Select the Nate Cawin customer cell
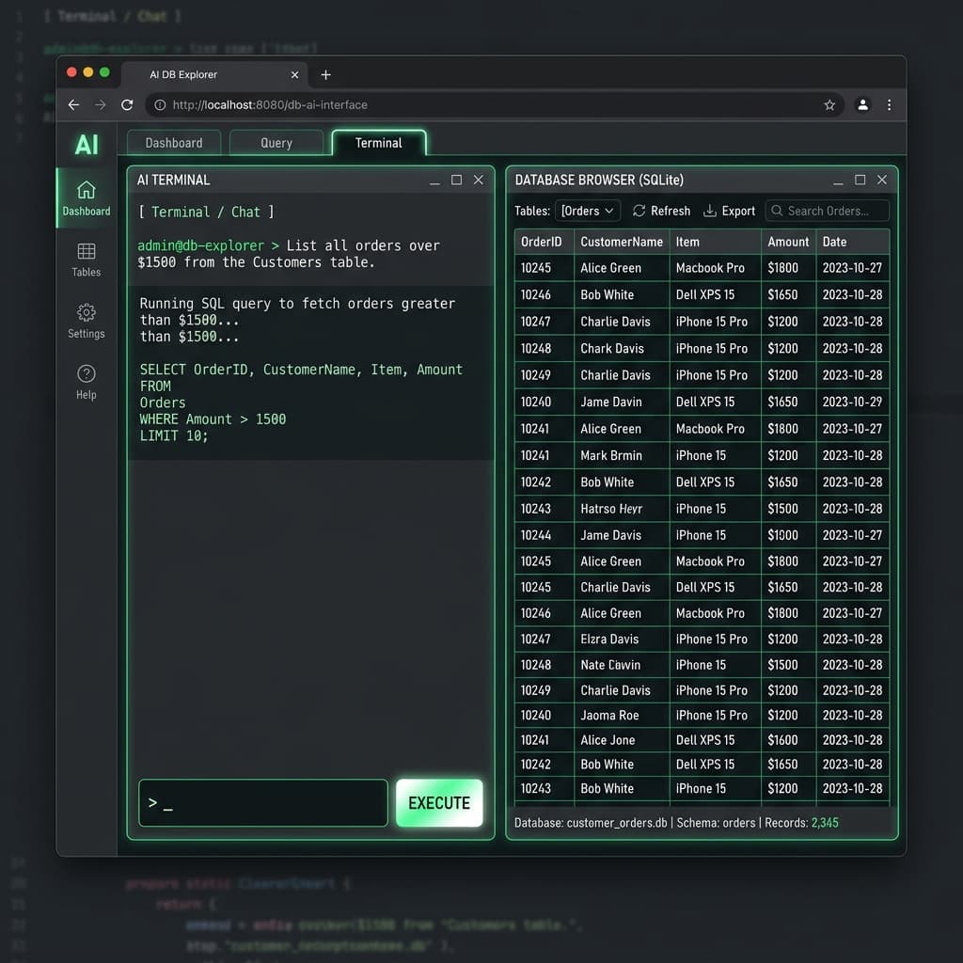Image resolution: width=963 pixels, height=963 pixels. [622, 665]
